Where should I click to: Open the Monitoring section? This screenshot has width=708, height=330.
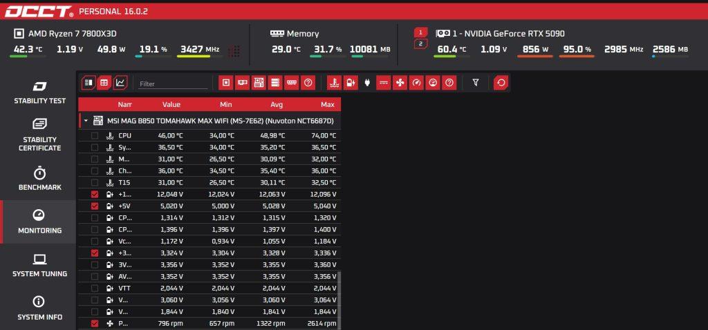click(x=39, y=222)
